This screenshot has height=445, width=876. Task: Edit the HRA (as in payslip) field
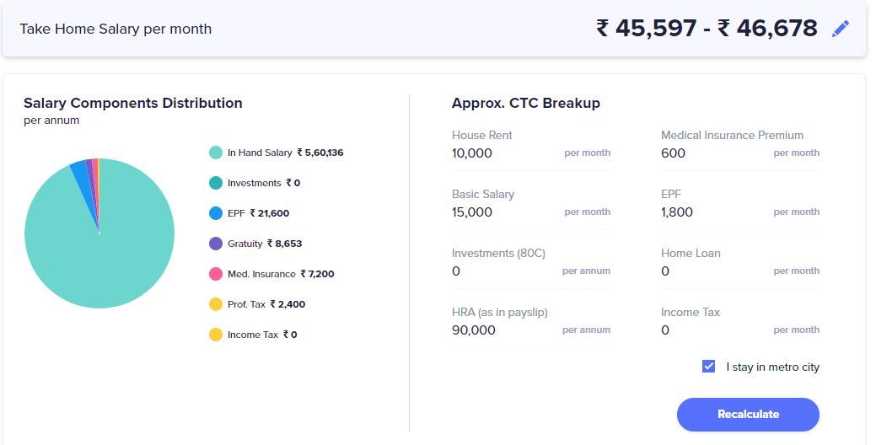(x=504, y=330)
